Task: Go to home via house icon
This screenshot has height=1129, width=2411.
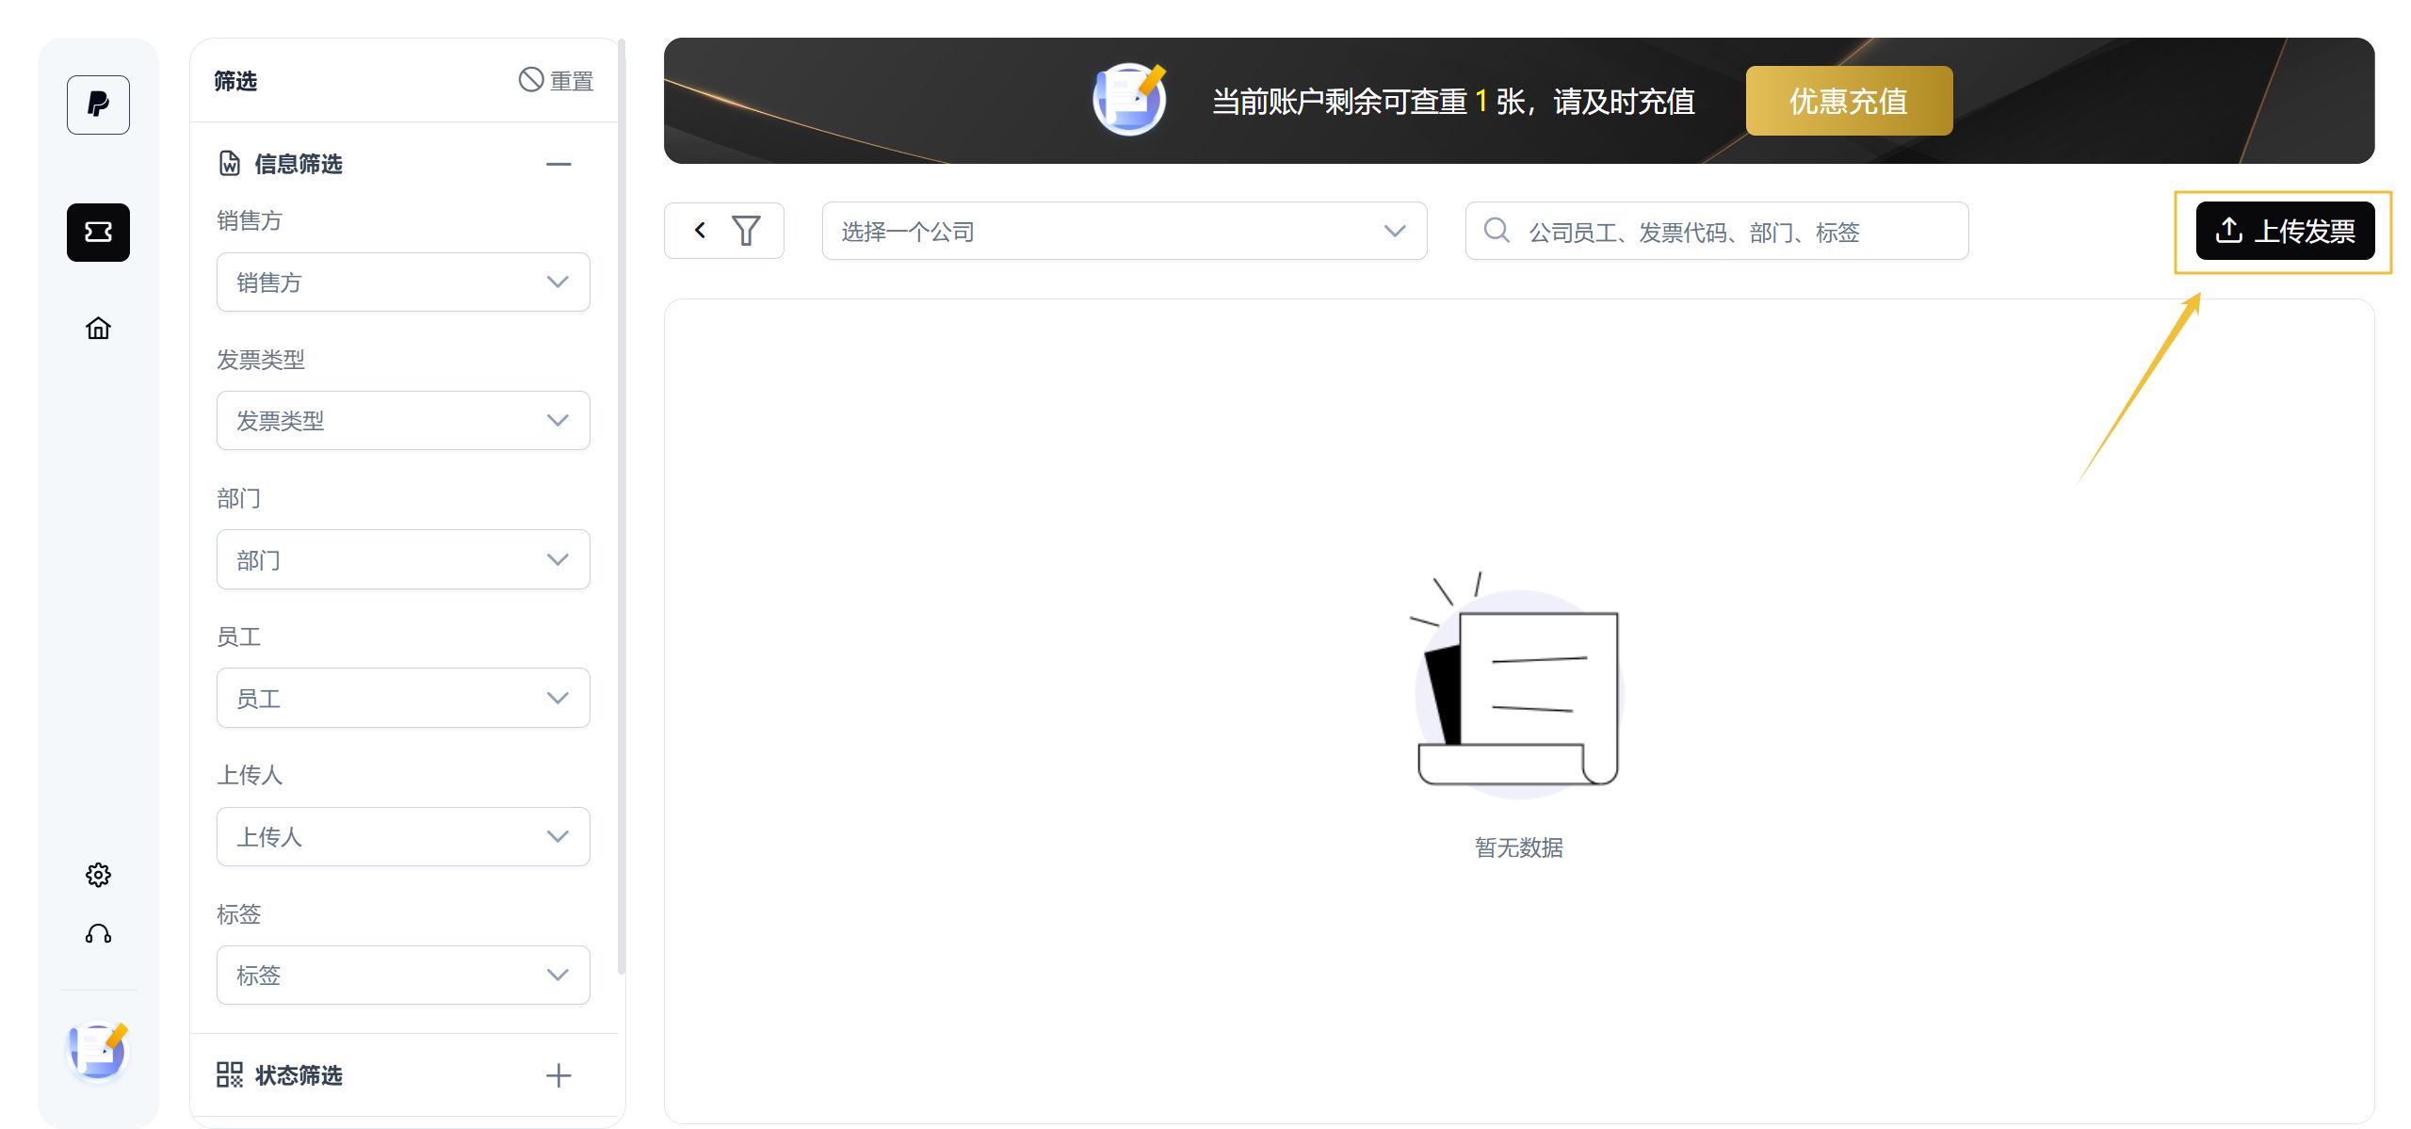Action: pos(98,328)
